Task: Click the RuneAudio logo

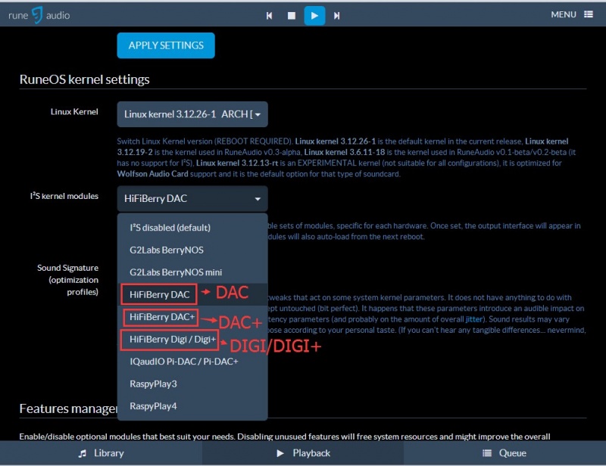Action: (38, 14)
